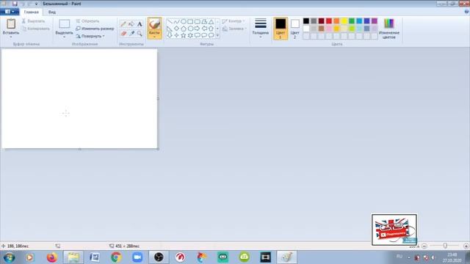Pick the Pentagon shape
This screenshot has width=470, height=264.
(183, 29)
